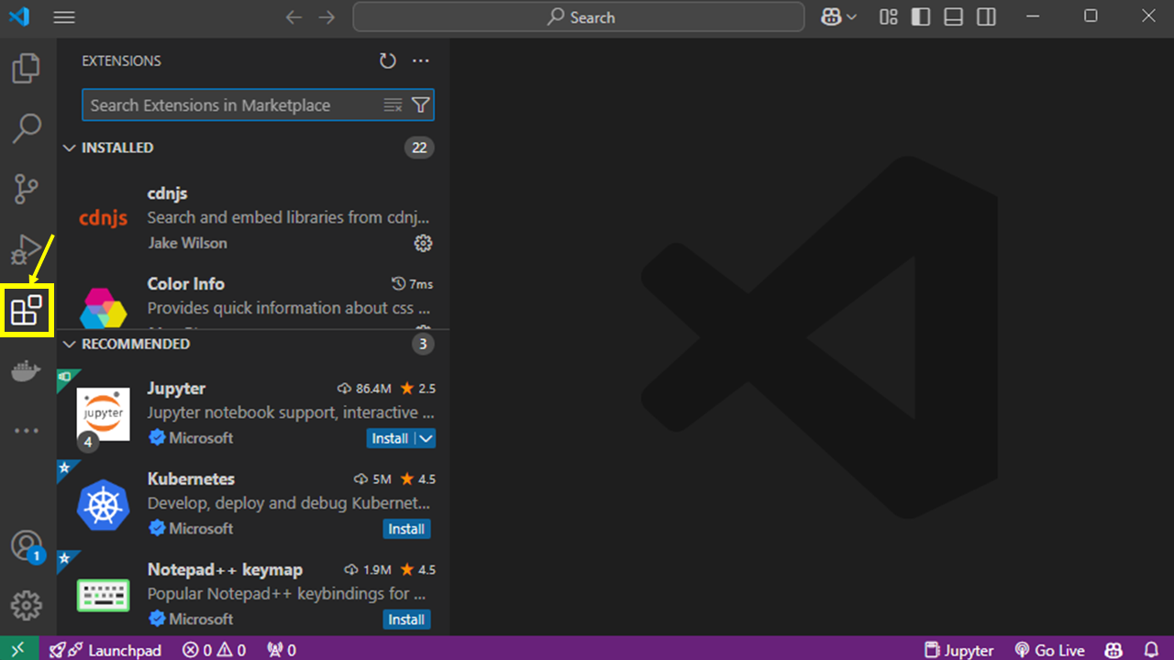This screenshot has width=1174, height=660.
Task: Open Copilot status icon in status bar
Action: [x=1114, y=649]
